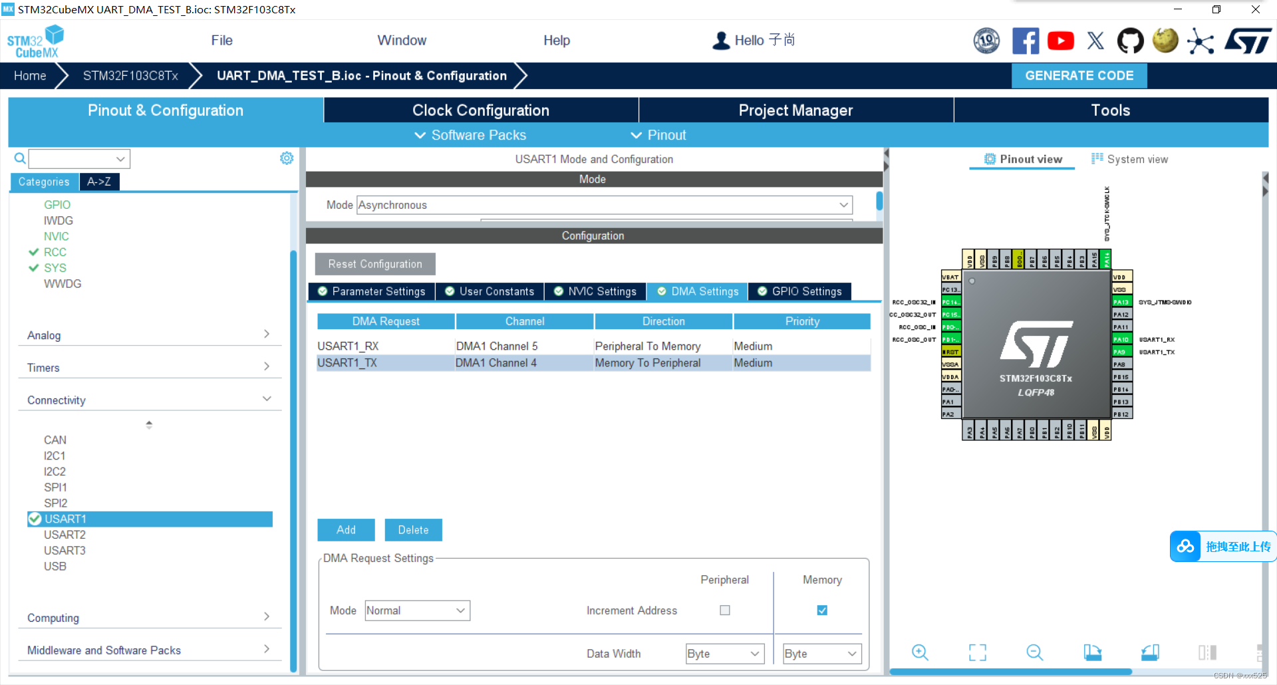Screen dimensions: 1277x685
Task: Toggle Peripheral increment address checkbox
Action: coord(725,610)
